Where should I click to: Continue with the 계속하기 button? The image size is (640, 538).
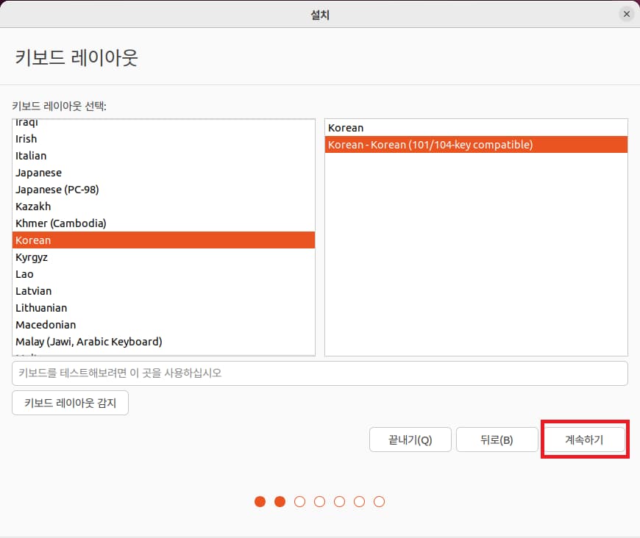[584, 440]
